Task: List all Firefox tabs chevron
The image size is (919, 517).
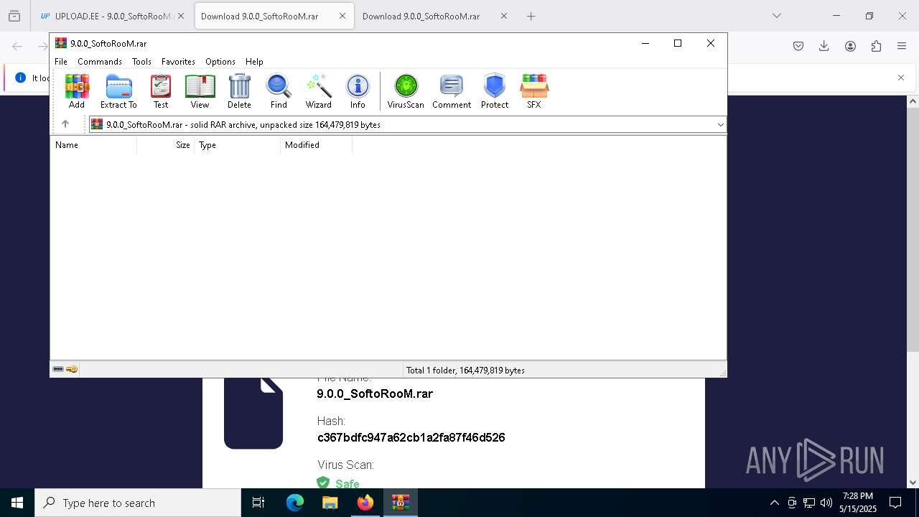Action: point(777,16)
